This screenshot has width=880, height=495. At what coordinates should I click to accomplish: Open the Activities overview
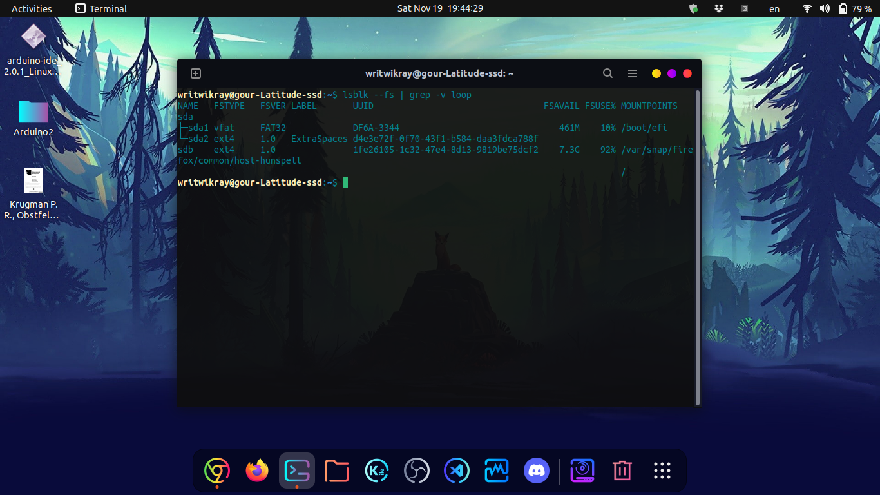point(32,8)
